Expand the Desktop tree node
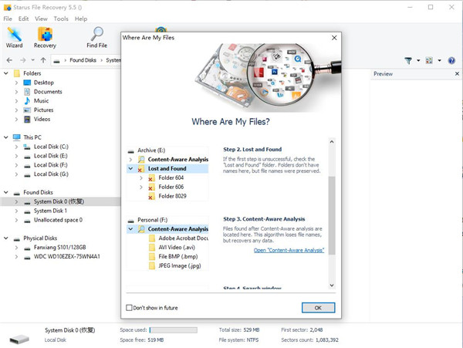463x348 pixels. coord(16,83)
